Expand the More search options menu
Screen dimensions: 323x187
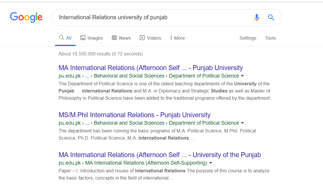point(177,38)
